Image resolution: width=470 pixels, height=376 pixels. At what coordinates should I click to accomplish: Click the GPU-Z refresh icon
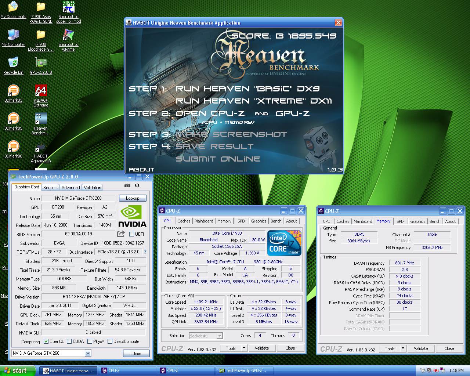tap(137, 186)
